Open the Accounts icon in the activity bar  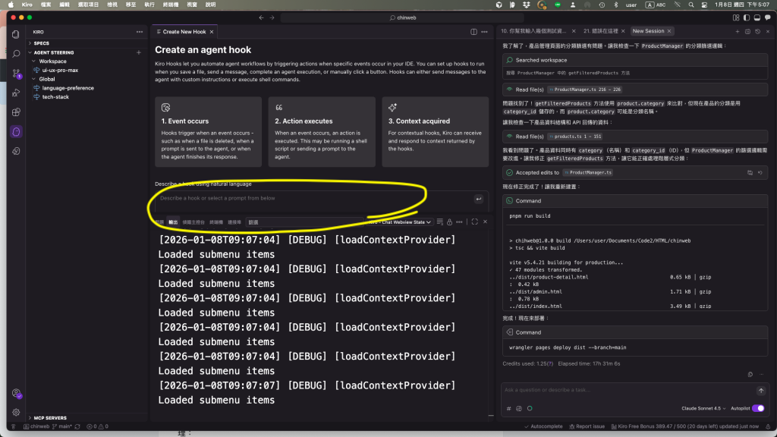click(16, 394)
